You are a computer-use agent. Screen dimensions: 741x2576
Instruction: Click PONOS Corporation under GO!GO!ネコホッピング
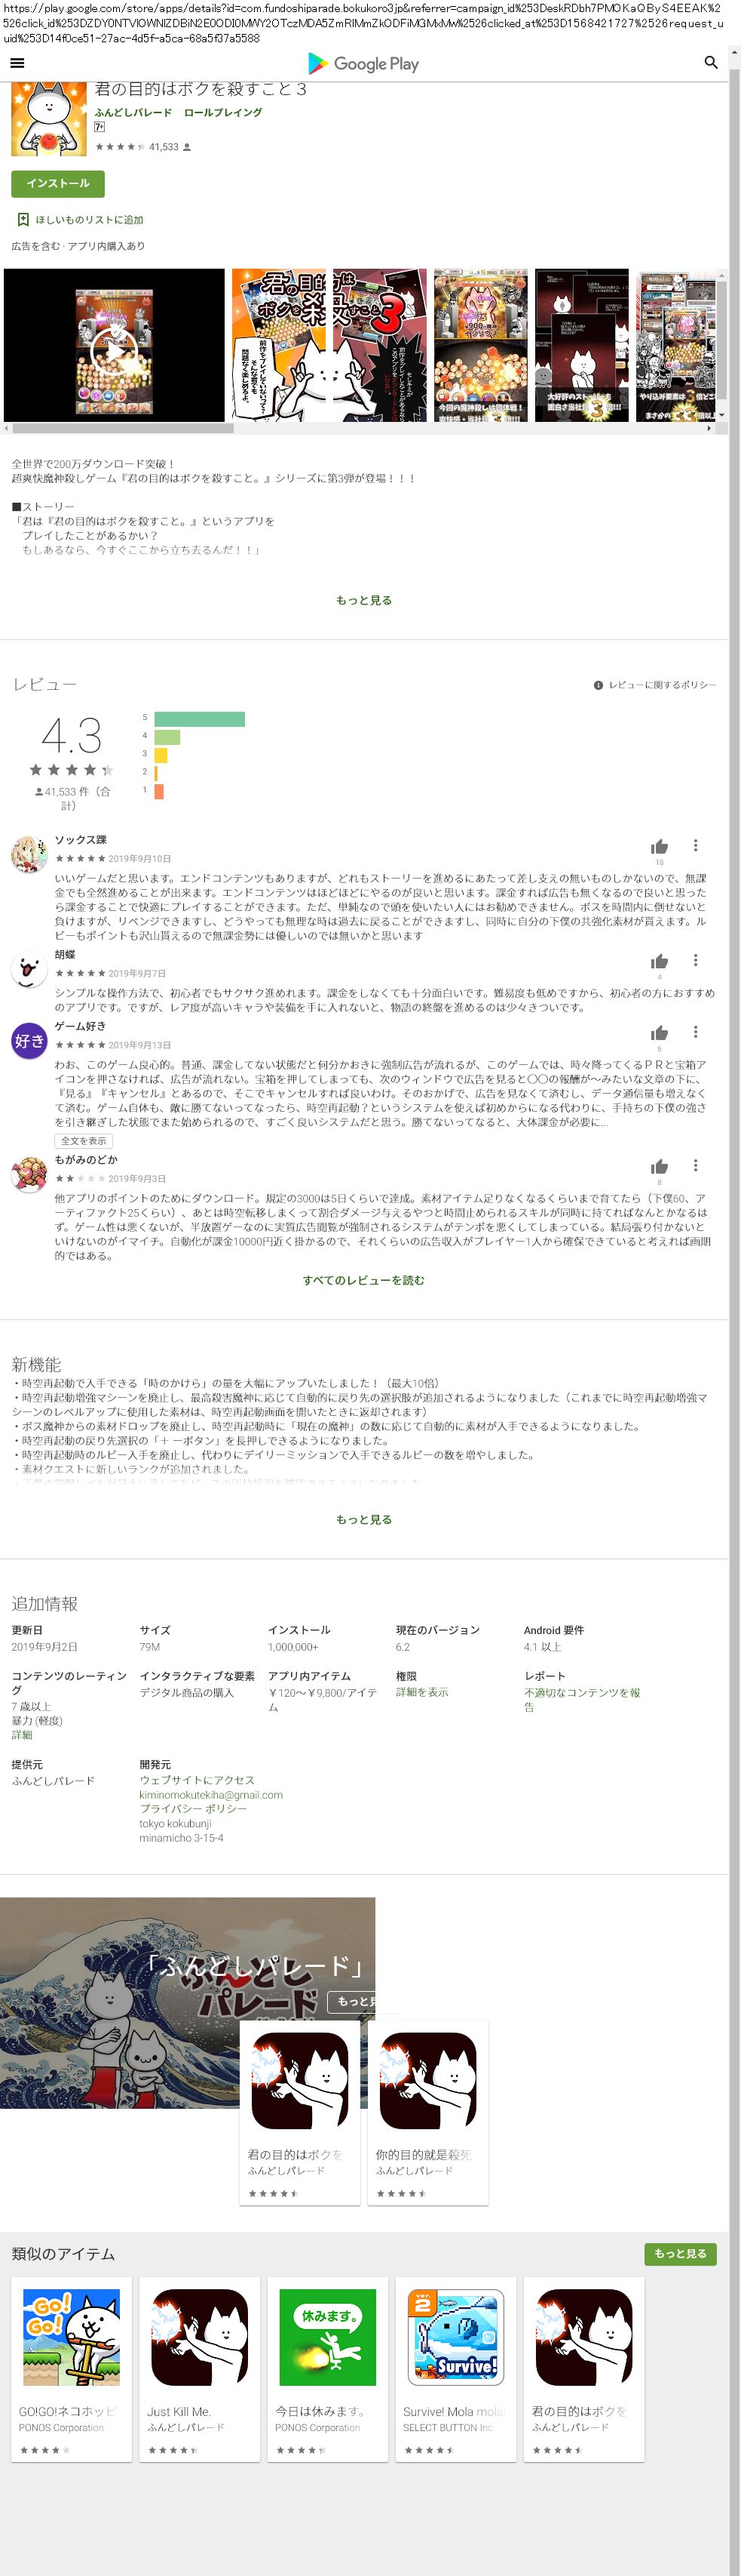pyautogui.click(x=61, y=2427)
